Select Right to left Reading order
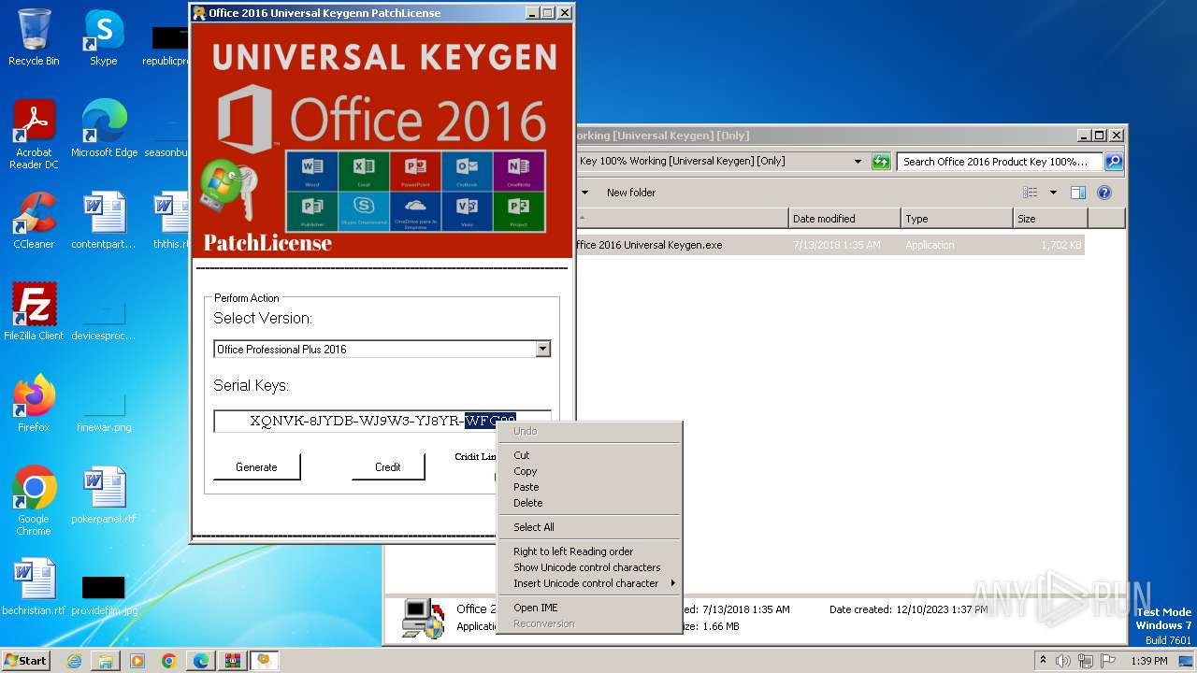Screen dimensions: 1197x673 tap(589, 551)
